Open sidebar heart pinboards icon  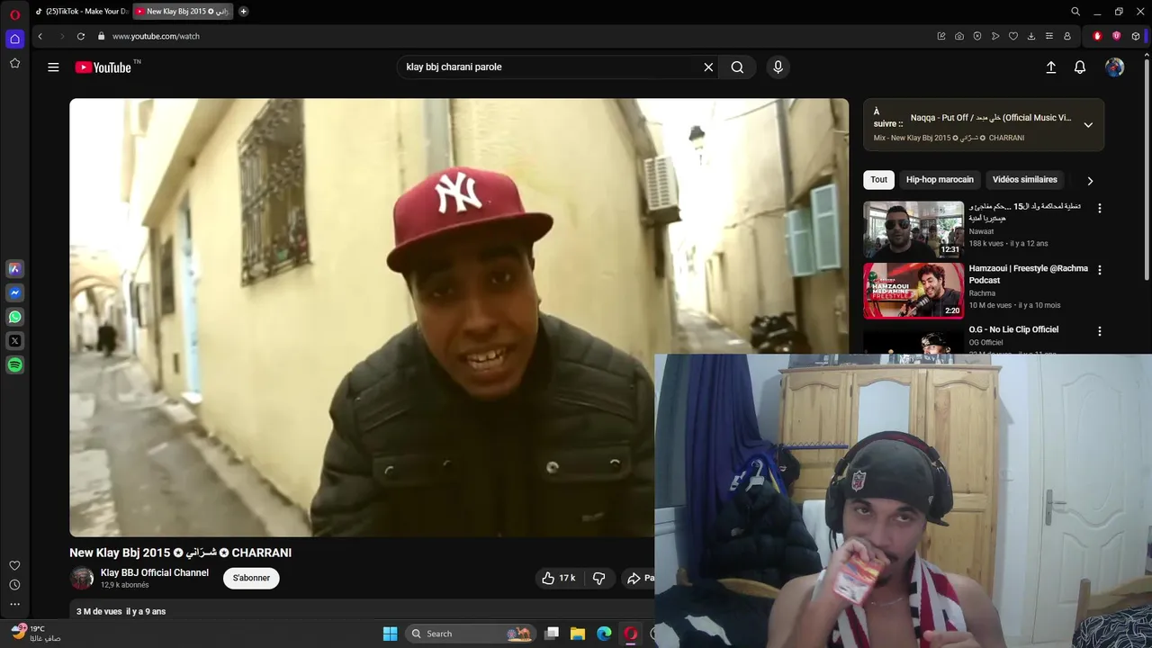[x=14, y=565]
